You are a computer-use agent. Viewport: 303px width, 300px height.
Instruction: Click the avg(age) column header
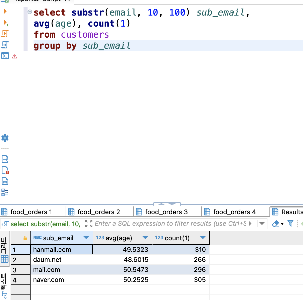(x=122, y=238)
